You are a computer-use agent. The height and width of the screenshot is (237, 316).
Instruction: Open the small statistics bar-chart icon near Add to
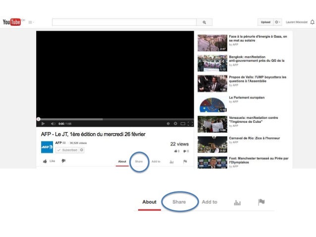171,162
